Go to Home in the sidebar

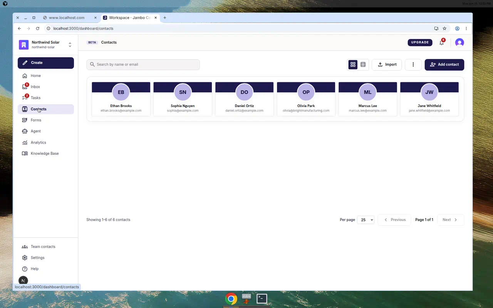tap(46, 76)
